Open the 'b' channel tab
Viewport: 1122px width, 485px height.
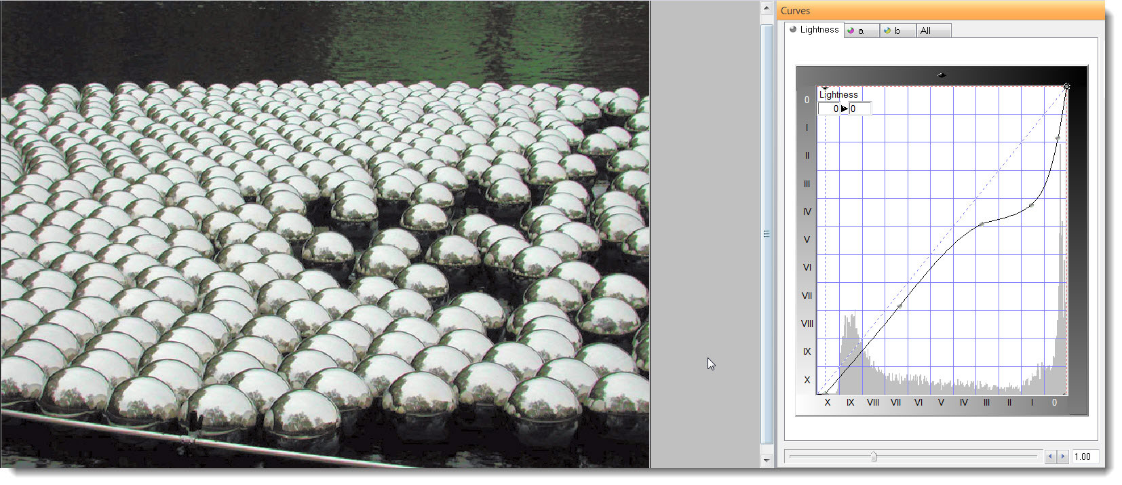[x=897, y=31]
